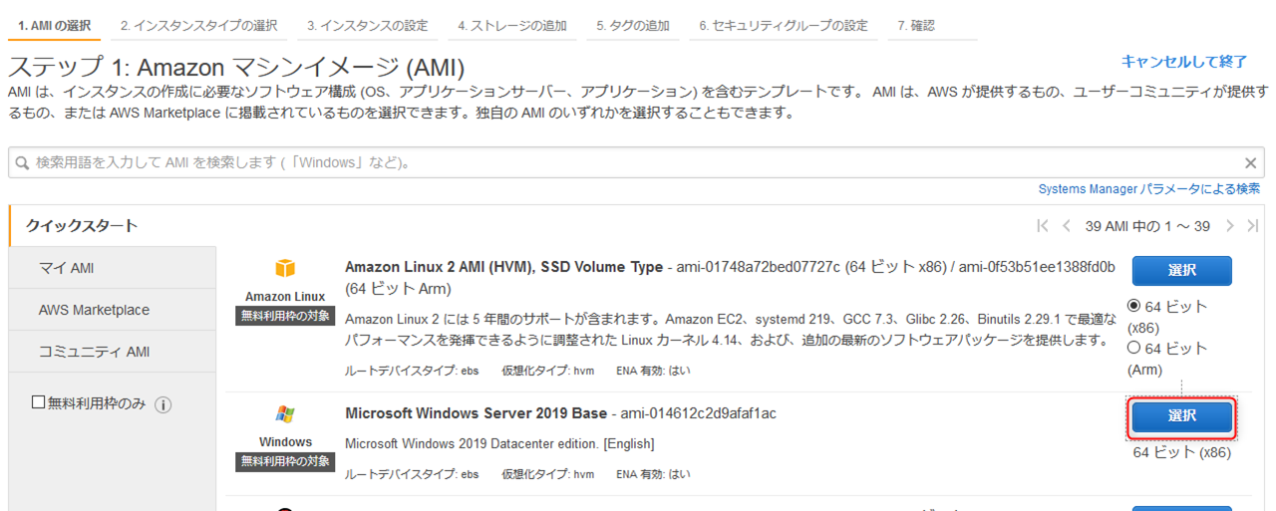Click the 39 AMI 中の 1 ～ 39 pager text

click(1147, 226)
